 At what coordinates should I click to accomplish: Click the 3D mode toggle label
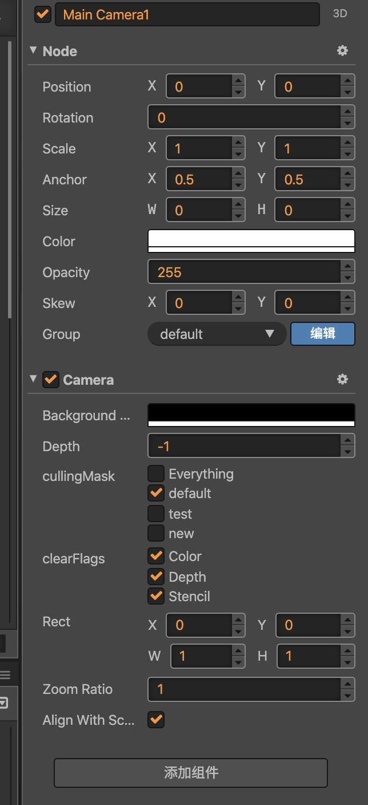click(340, 14)
